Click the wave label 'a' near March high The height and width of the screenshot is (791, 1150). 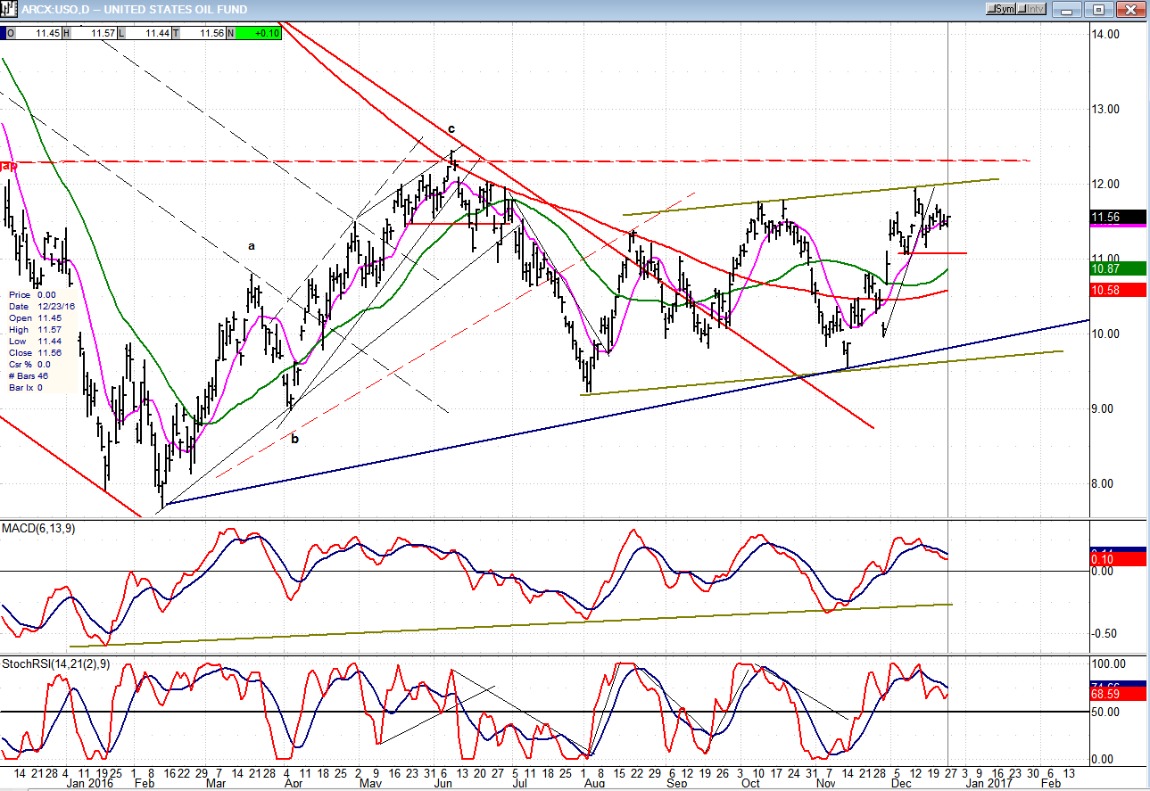tap(252, 245)
